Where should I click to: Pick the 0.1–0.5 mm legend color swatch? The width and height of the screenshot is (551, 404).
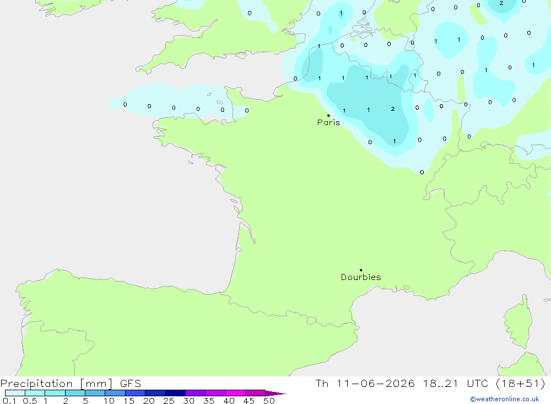click(15, 393)
